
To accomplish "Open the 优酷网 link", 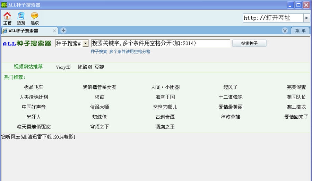I will (85, 67).
